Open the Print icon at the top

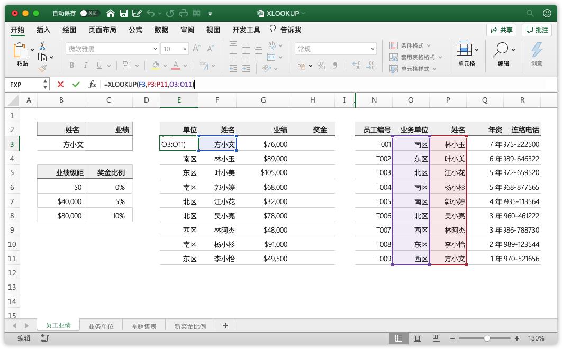pyautogui.click(x=183, y=13)
